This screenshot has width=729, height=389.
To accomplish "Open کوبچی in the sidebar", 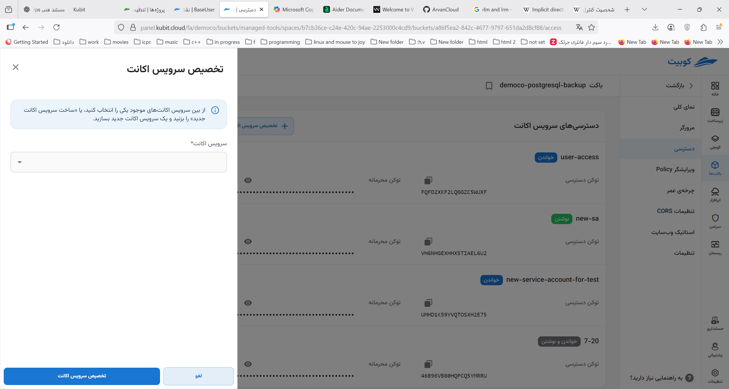I will coord(715,142).
